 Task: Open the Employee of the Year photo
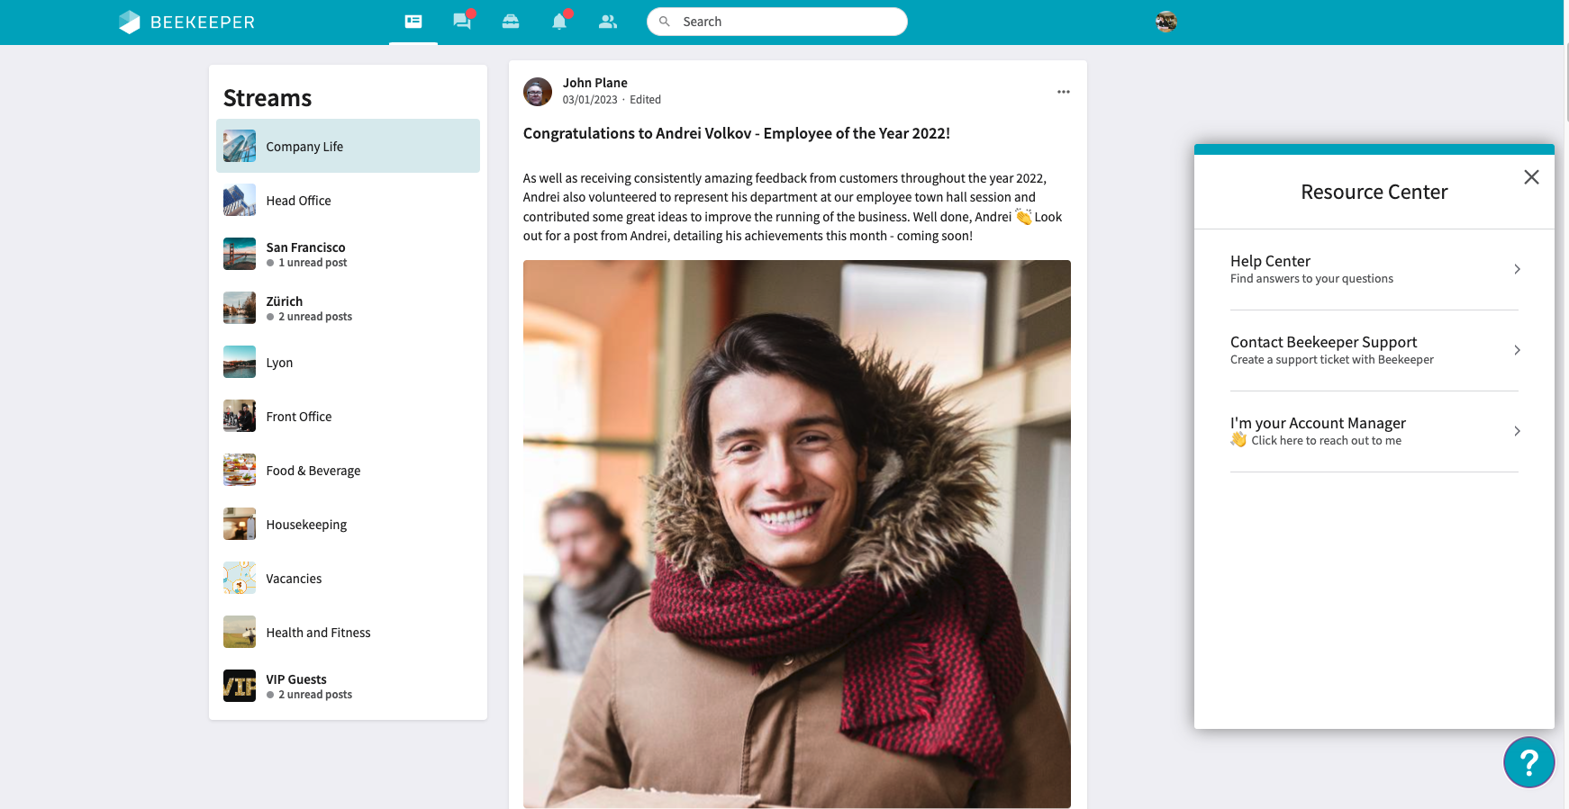click(797, 534)
